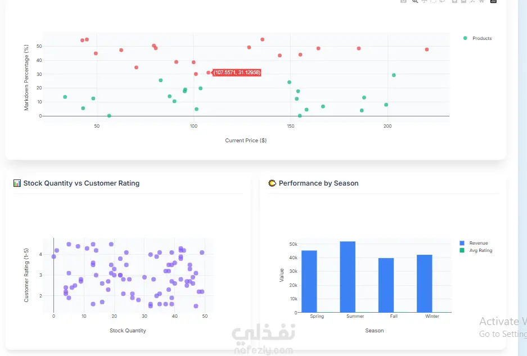Click the green point right of 200 price gridline
The image size is (527, 356).
pyautogui.click(x=394, y=75)
